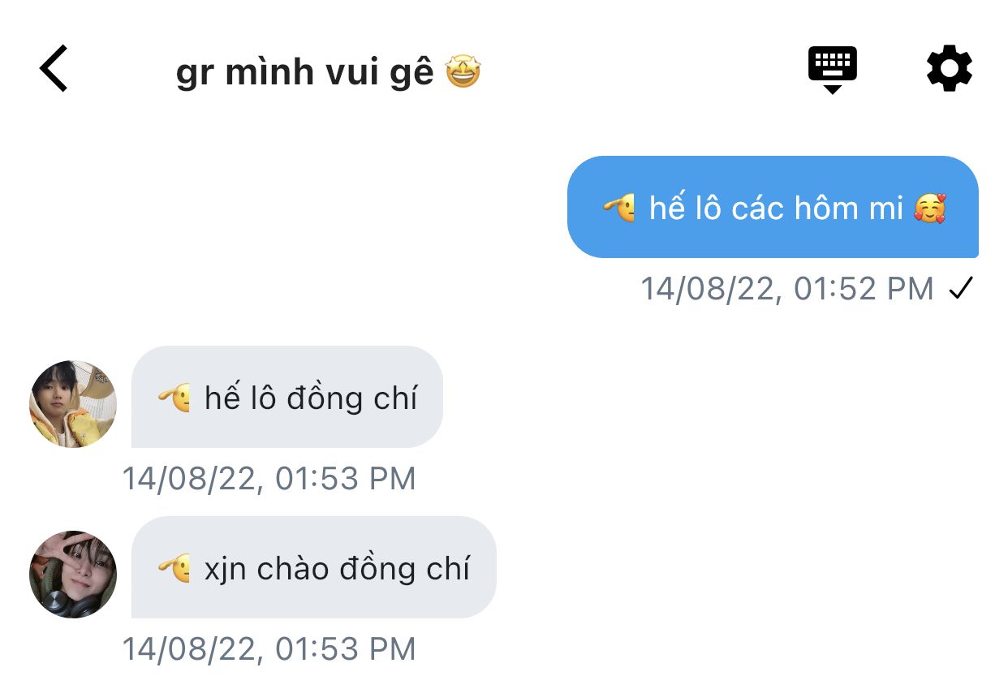Tap the star-struck emoji in chat title

pos(463,73)
